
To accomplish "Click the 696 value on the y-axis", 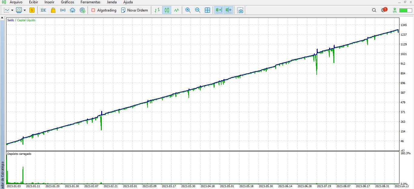I will point(403,83).
